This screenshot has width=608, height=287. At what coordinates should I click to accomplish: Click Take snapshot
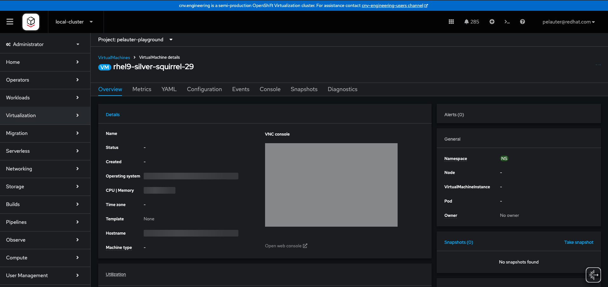579,242
